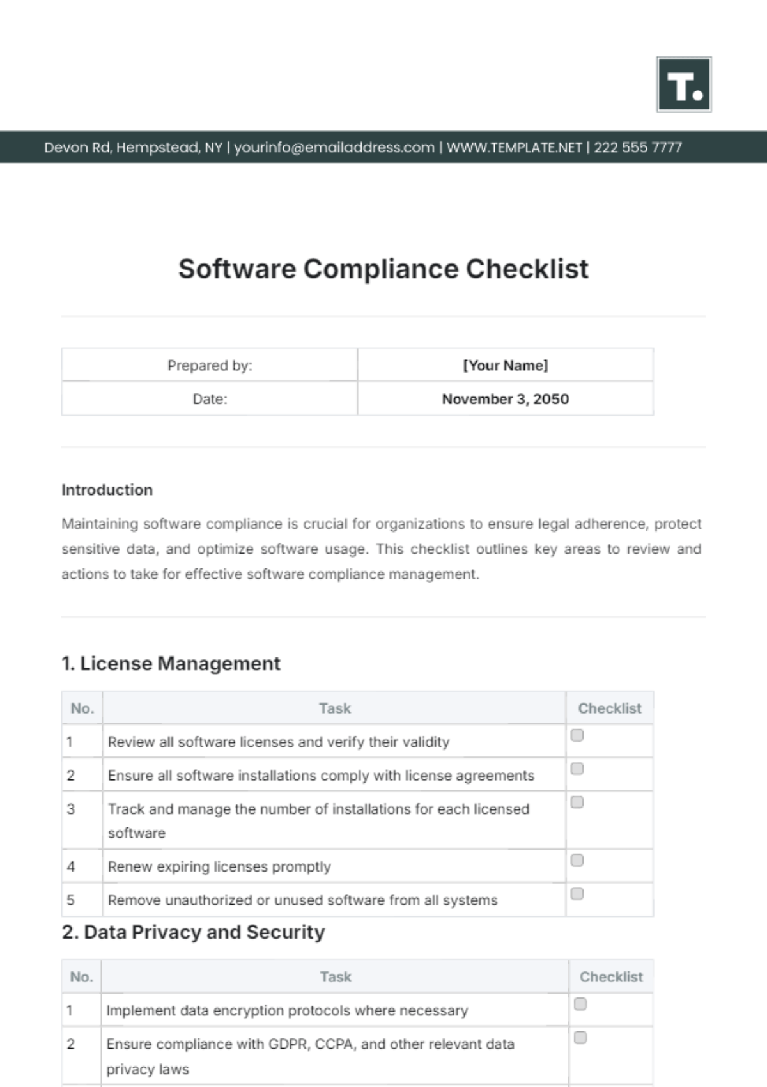This screenshot has width=767, height=1087.
Task: Click the phone number 222 555 7777
Action: click(638, 148)
